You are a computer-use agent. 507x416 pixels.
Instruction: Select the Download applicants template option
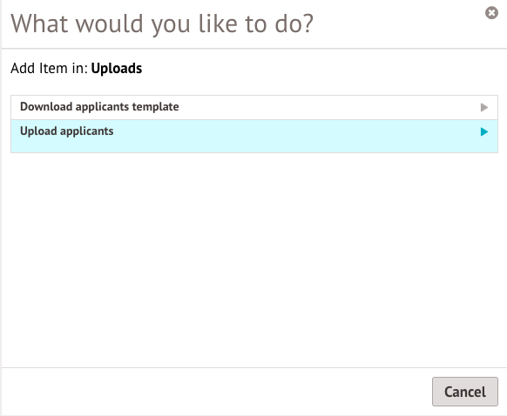[254, 108]
